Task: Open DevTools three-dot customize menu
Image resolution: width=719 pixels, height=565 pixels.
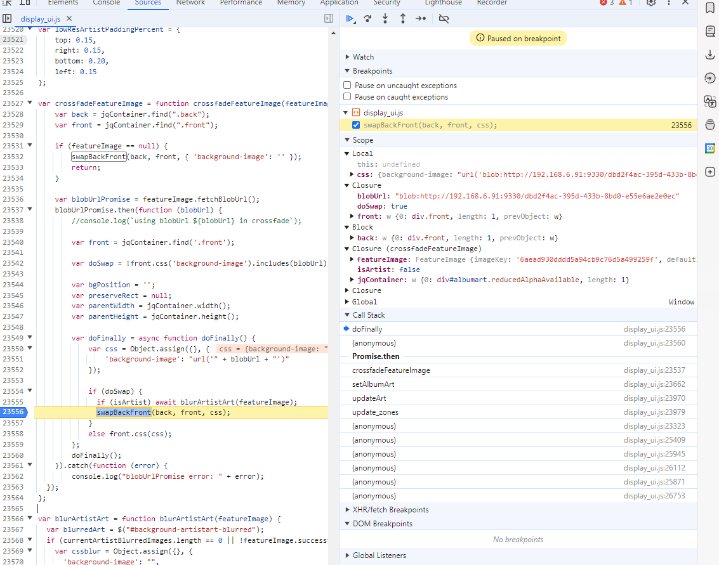Action: pyautogui.click(x=669, y=3)
